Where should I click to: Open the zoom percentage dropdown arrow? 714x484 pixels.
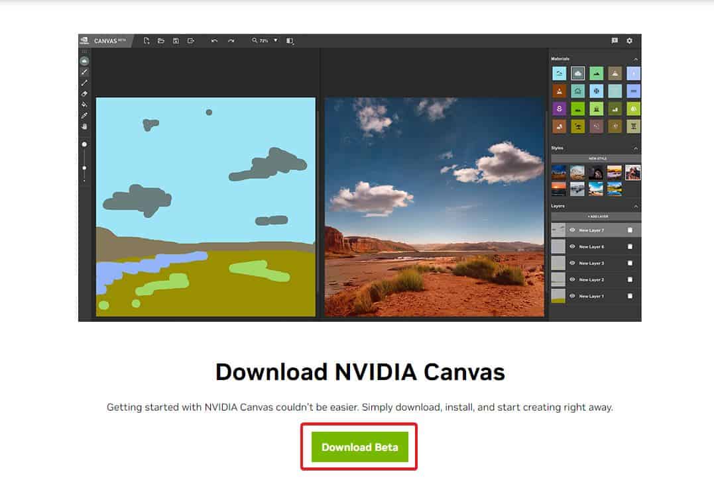pos(276,41)
